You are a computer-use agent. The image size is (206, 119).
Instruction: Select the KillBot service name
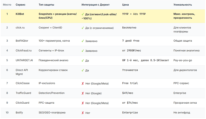20,14
